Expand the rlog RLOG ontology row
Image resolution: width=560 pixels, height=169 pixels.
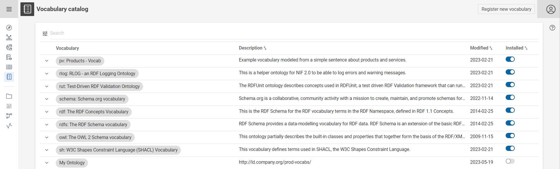coord(47,74)
